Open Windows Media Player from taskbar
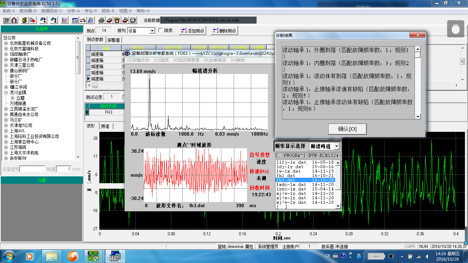Image resolution: width=468 pixels, height=263 pixels. tap(29, 256)
